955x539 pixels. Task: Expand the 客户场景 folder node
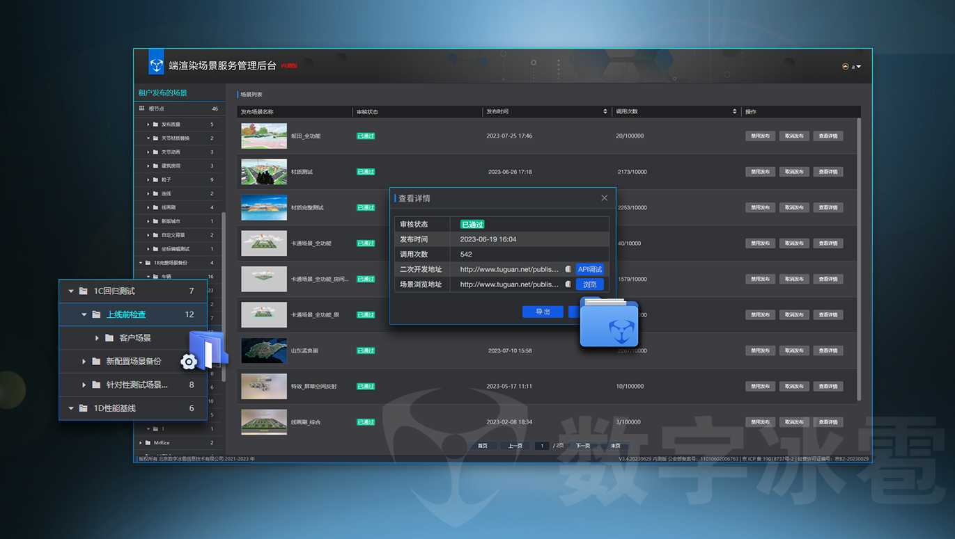tap(97, 338)
